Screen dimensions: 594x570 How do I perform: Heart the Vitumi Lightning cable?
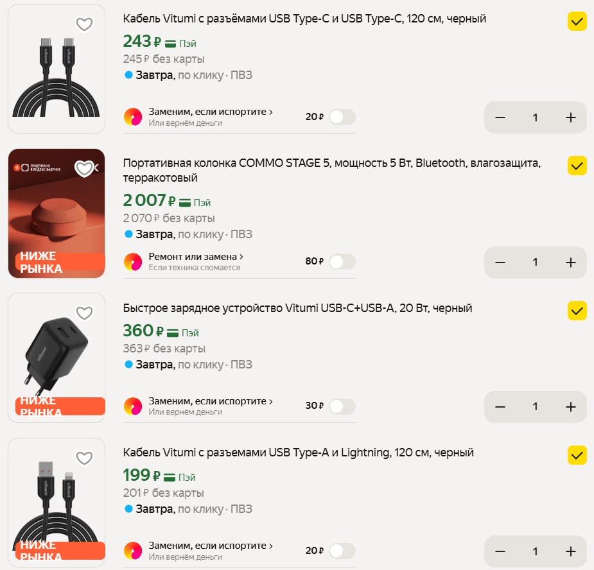[x=85, y=458]
